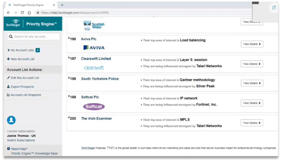The image size is (281, 161).
Task: Open a new browser tab
Action: tap(62, 5)
